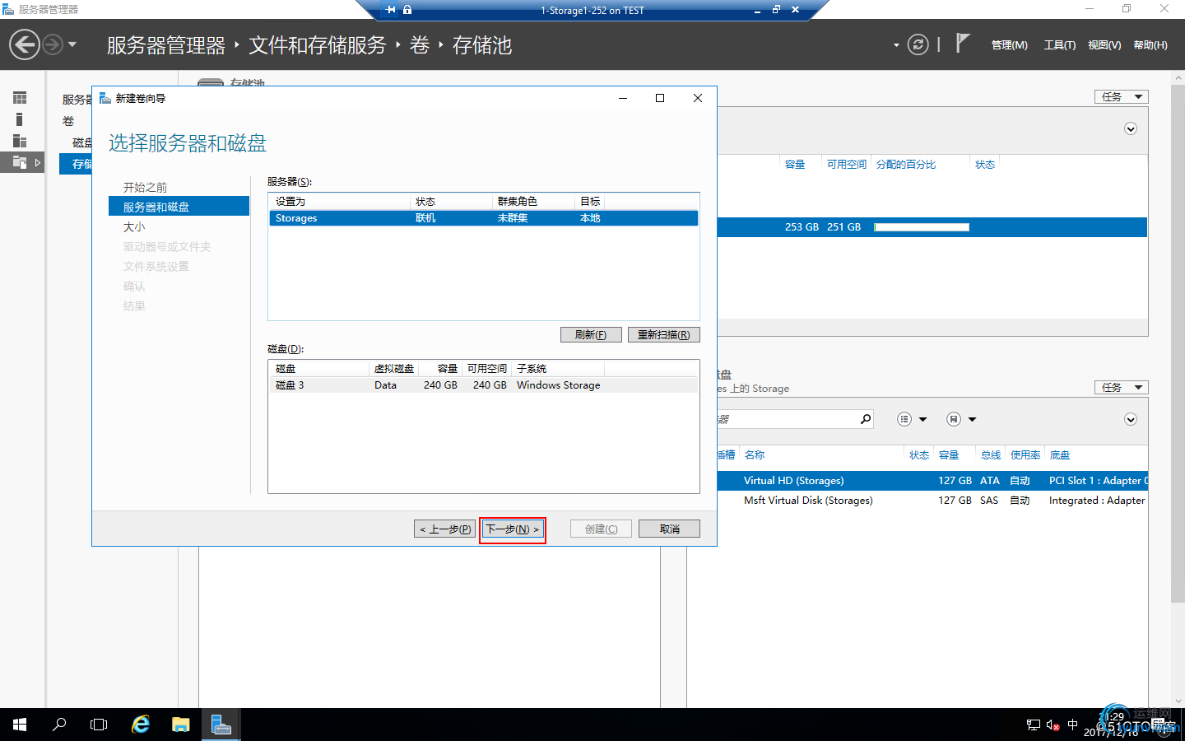
Task: Open the 工具(T) menu
Action: pyautogui.click(x=1060, y=45)
